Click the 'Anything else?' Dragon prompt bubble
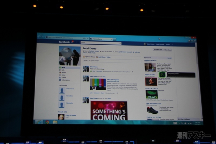The height and width of the screenshot is (144, 216). pyautogui.click(x=181, y=75)
